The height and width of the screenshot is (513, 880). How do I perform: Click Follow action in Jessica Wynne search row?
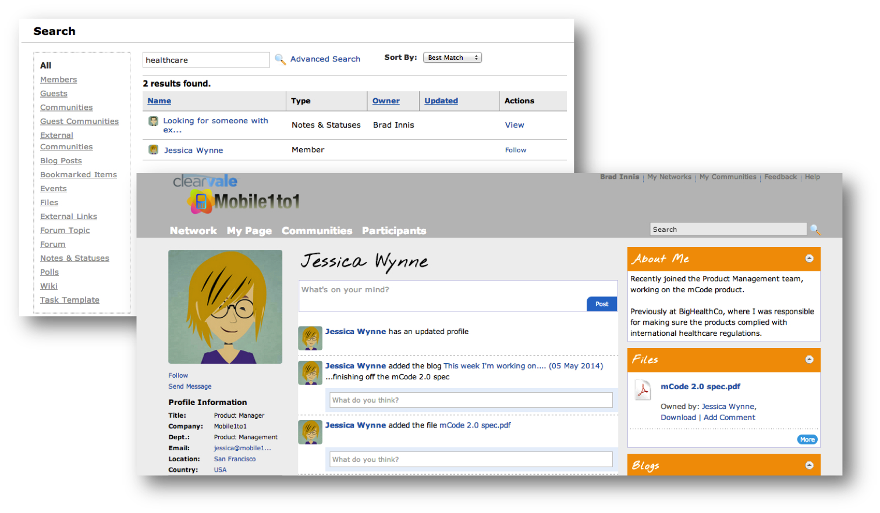coord(516,150)
